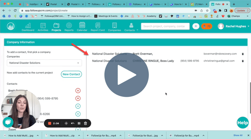
Task: Open the Activities section
Action: click(x=43, y=27)
